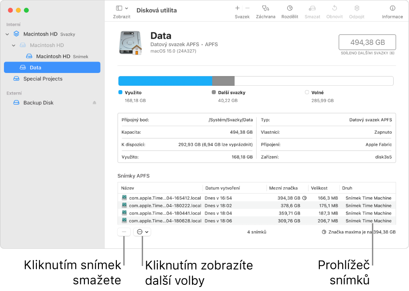Click the clock icon beside 394,38 GB
The height and width of the screenshot is (291, 409).
[x=304, y=198]
